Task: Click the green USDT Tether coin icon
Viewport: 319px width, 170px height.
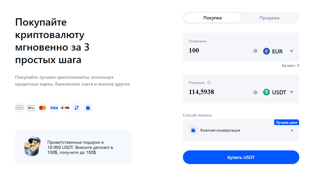Action: 266,92
